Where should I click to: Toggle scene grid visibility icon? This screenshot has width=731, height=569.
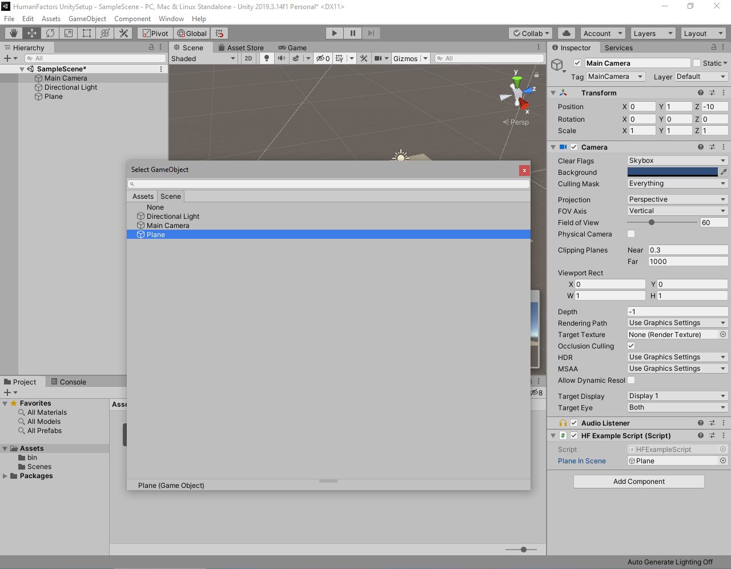click(340, 58)
